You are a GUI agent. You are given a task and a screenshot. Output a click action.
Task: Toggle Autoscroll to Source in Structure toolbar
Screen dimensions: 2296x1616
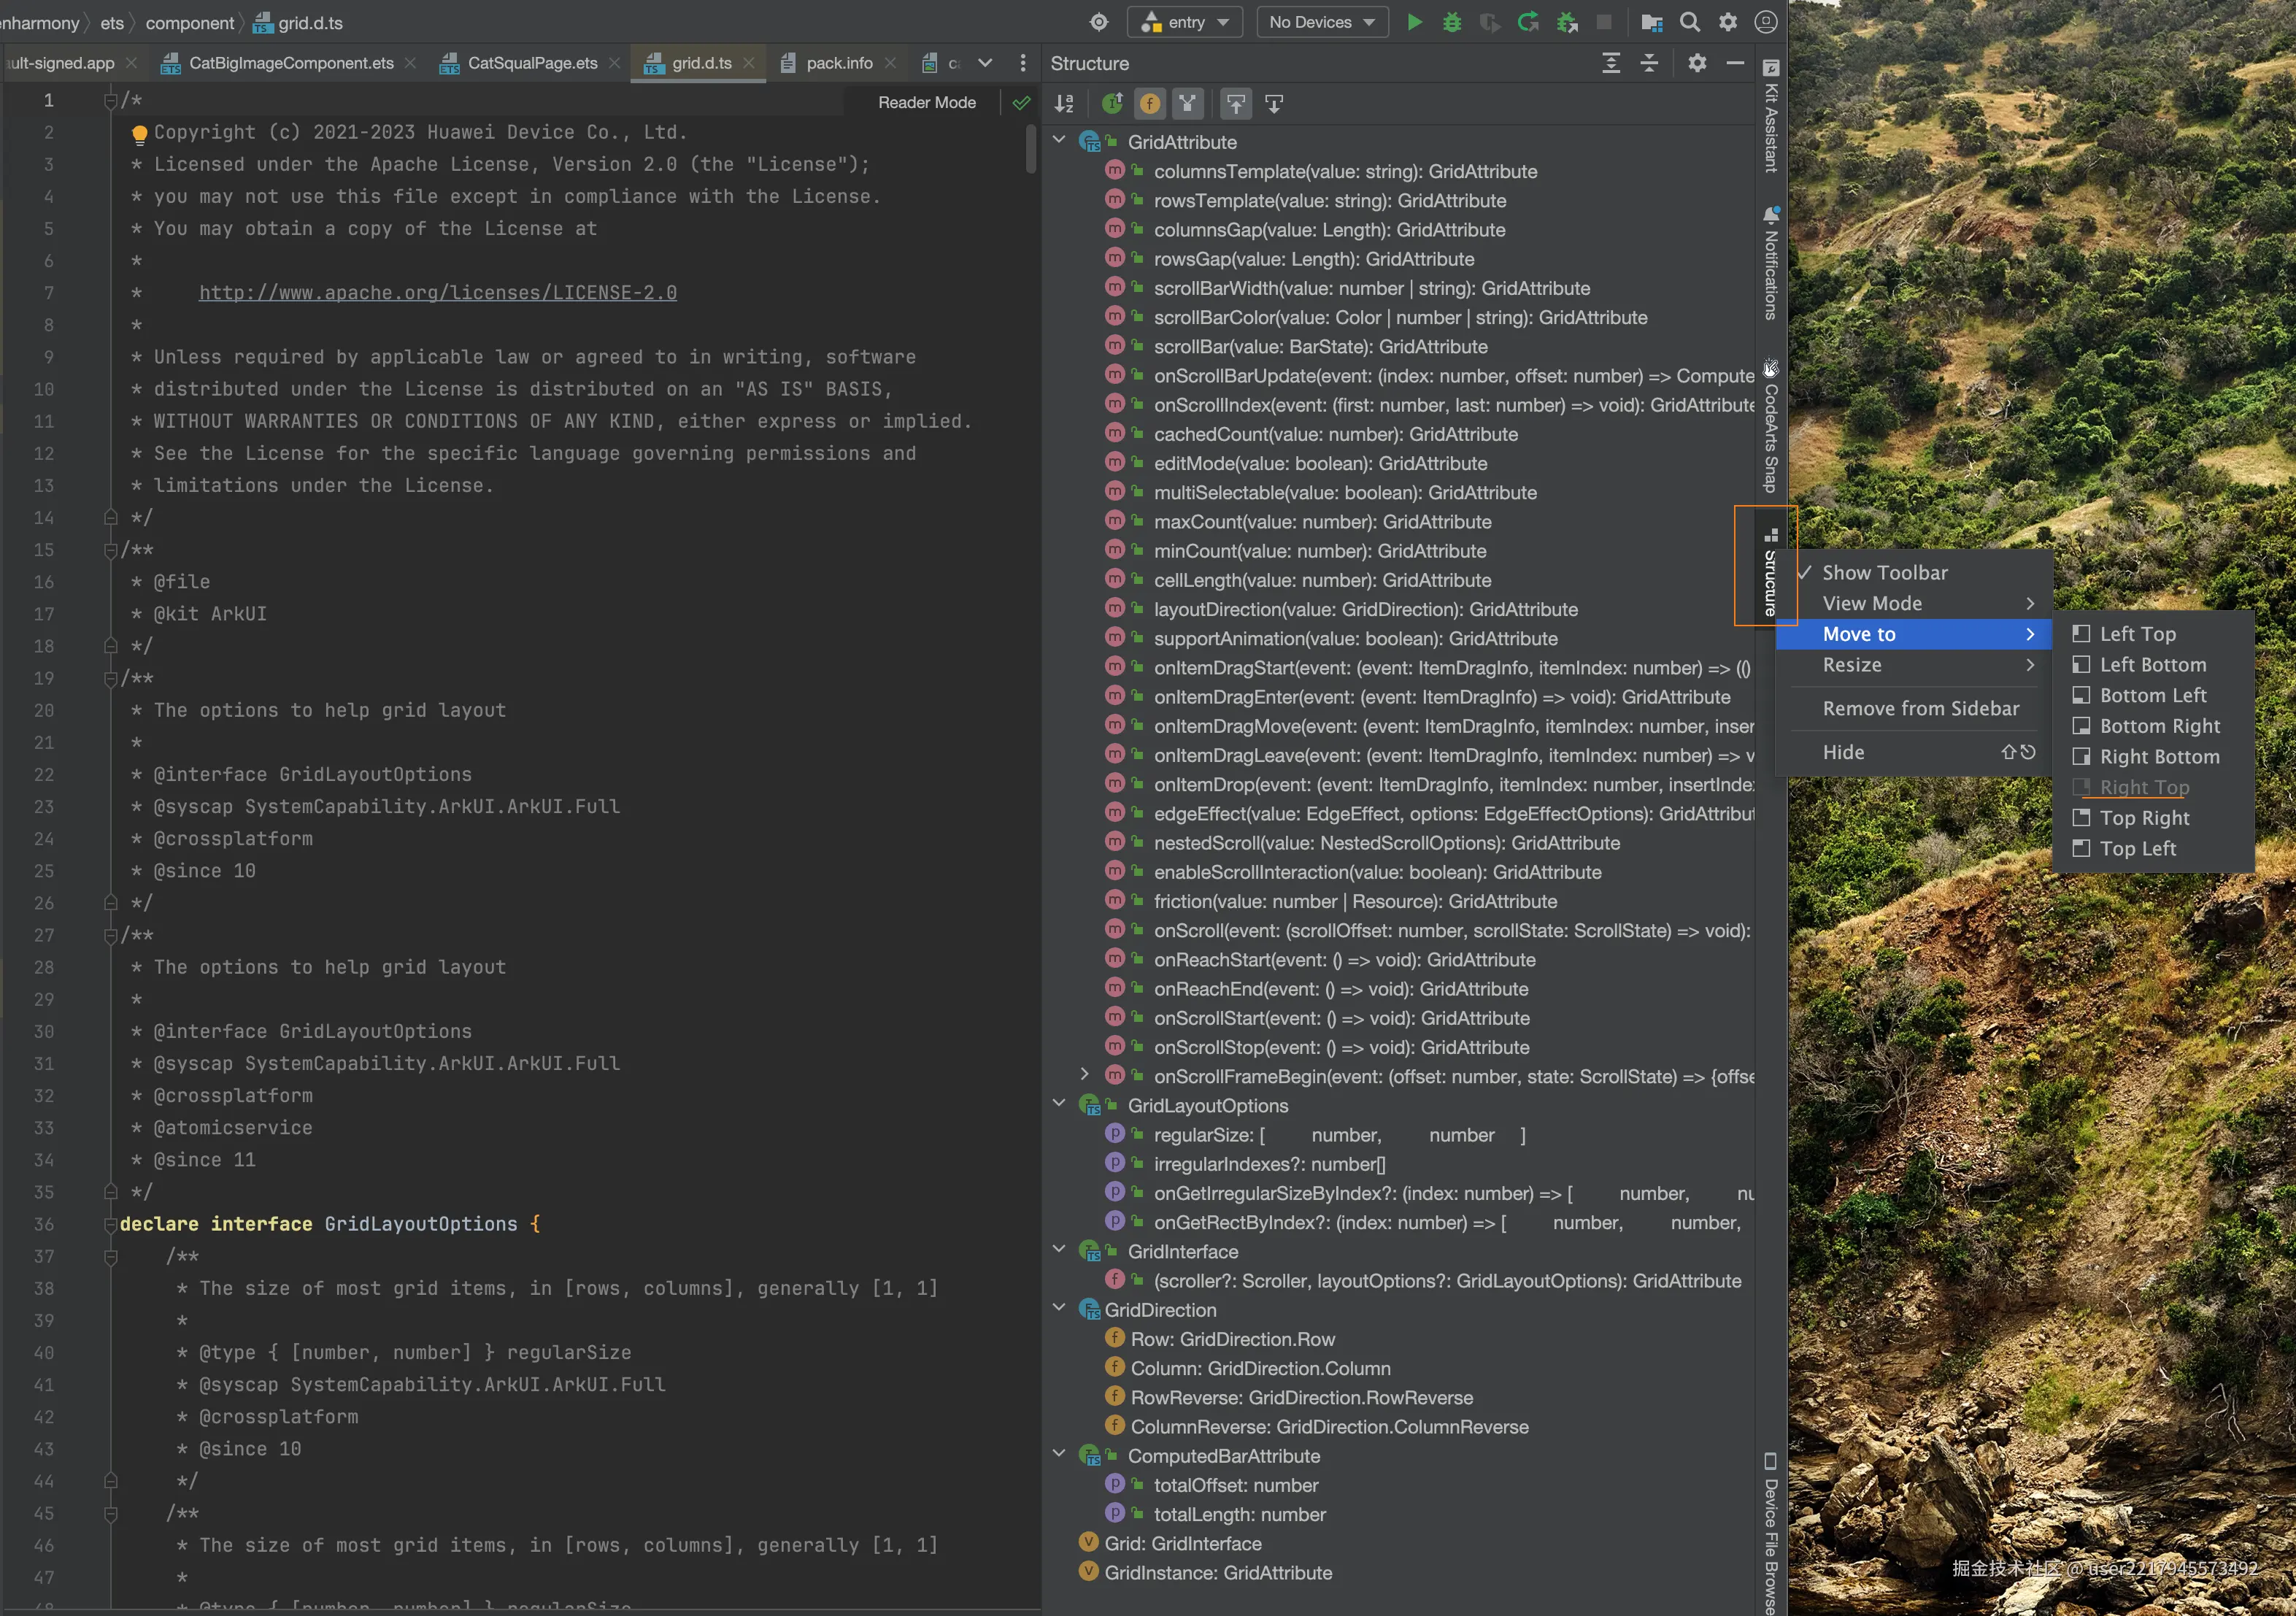pyautogui.click(x=1236, y=103)
